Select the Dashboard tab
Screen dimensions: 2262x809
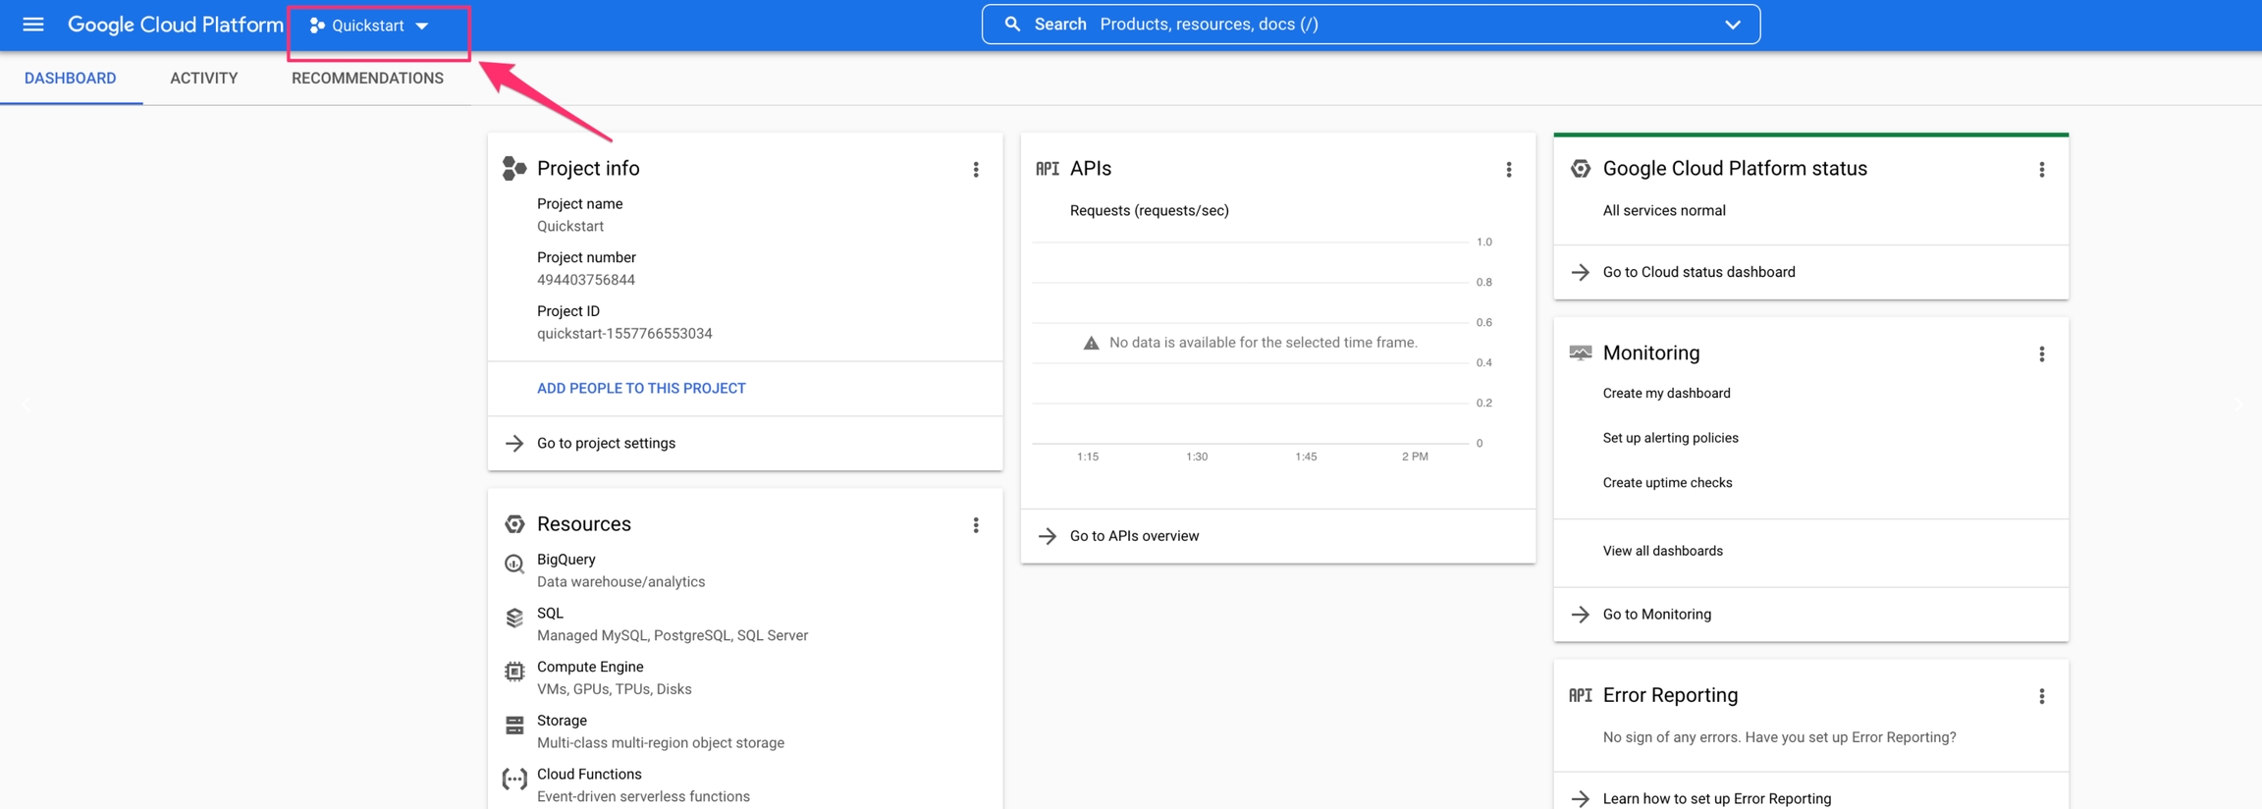tap(70, 79)
